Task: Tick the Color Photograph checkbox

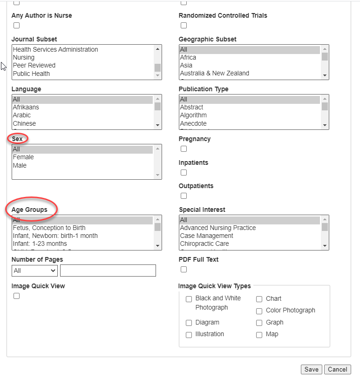Action: point(259,311)
